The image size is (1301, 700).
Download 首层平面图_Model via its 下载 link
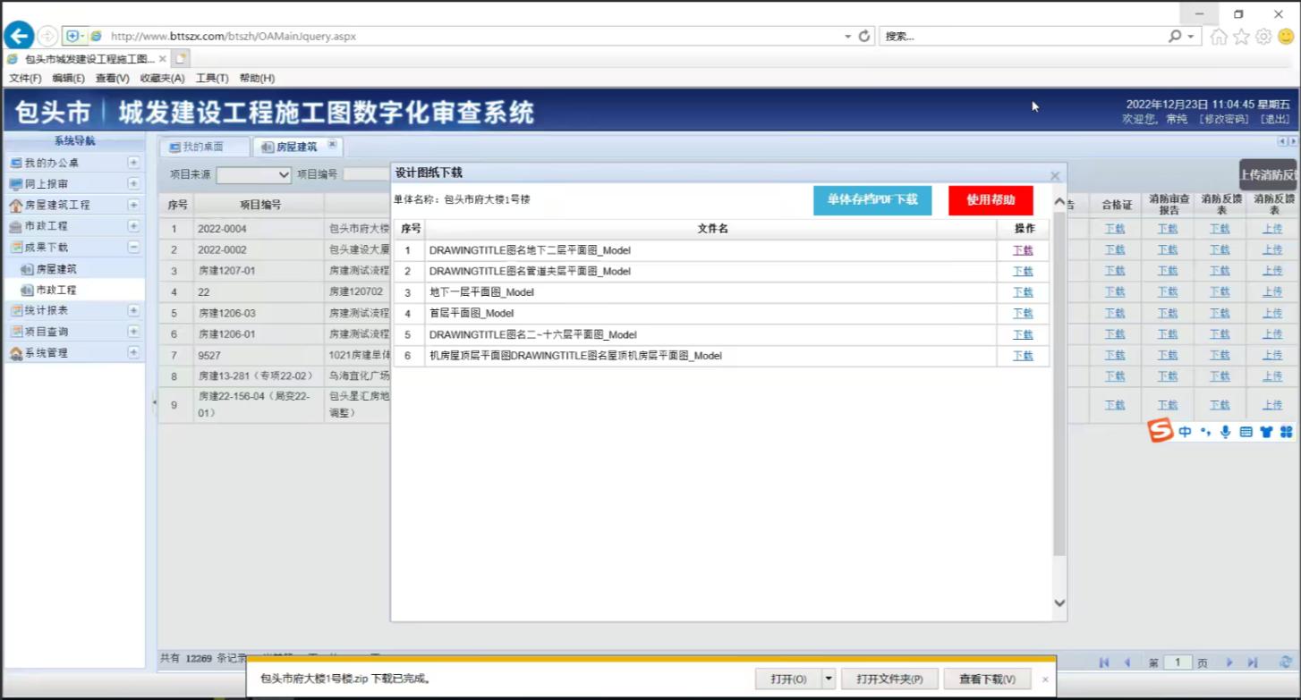(x=1023, y=313)
